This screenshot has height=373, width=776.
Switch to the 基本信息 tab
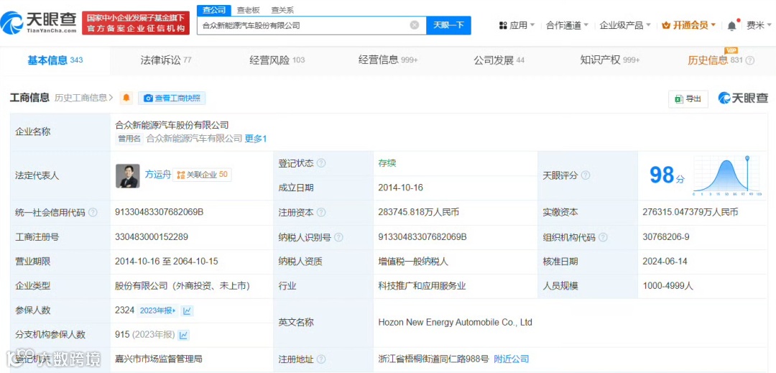click(55, 61)
